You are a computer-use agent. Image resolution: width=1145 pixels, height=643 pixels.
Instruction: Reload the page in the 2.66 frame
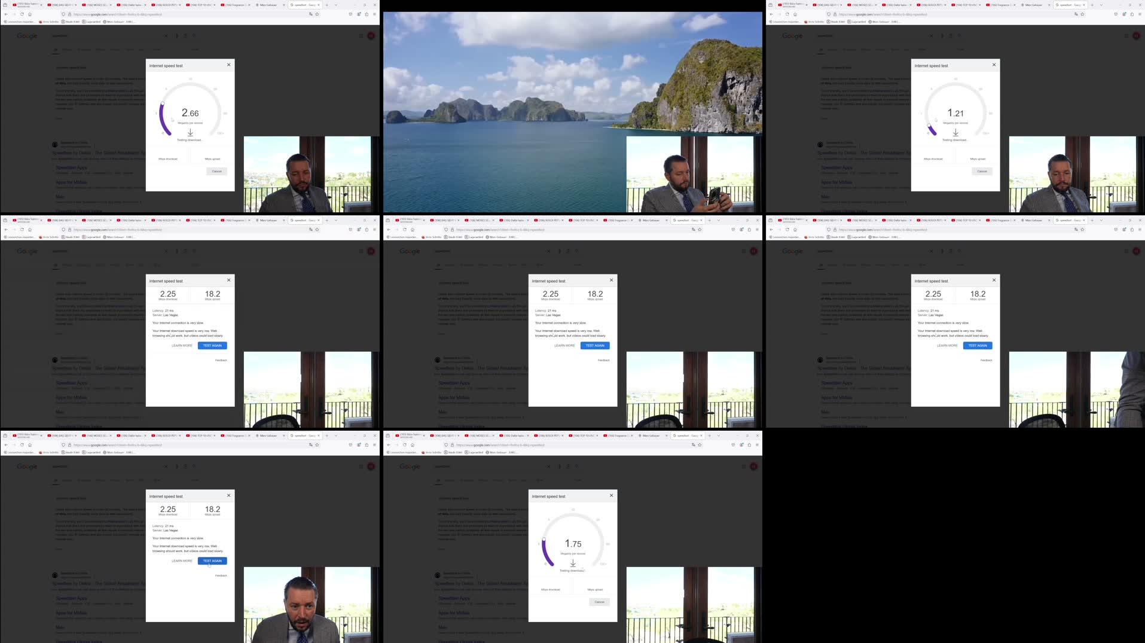[x=22, y=14]
